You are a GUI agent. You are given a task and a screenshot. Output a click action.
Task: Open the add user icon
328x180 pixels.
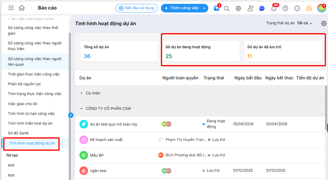(250, 8)
